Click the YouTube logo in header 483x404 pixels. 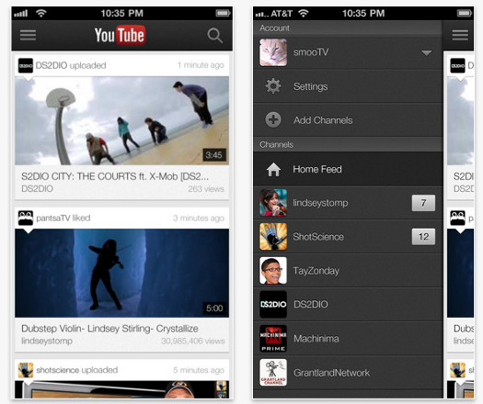pyautogui.click(x=120, y=35)
